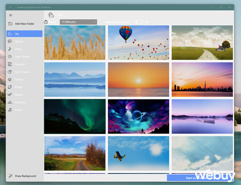Image resolution: width=241 pixels, height=185 pixels.
Task: Select the green aurora wallpaper
Action: (x=75, y=116)
